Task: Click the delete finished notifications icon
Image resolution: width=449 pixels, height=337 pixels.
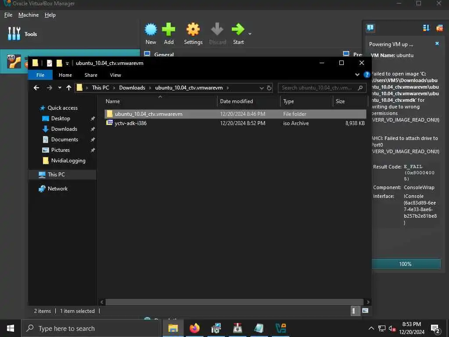Action: [x=439, y=28]
